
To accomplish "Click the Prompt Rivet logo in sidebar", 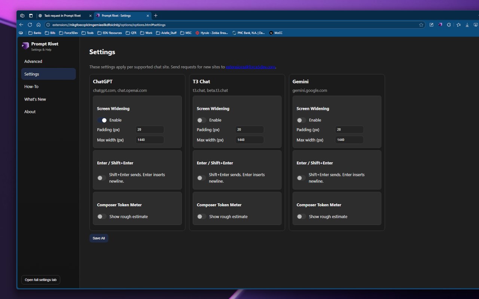I will pos(25,46).
